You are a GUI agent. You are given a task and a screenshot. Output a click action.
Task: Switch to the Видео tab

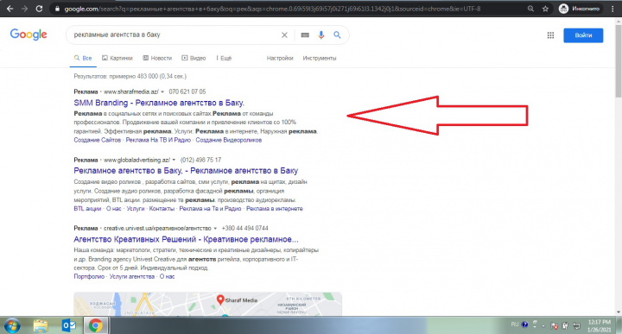tap(194, 58)
